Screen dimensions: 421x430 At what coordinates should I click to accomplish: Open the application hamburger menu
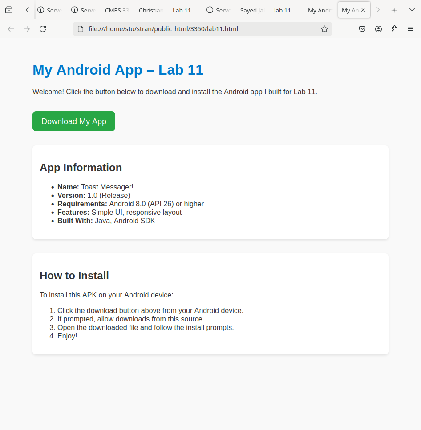tap(410, 29)
